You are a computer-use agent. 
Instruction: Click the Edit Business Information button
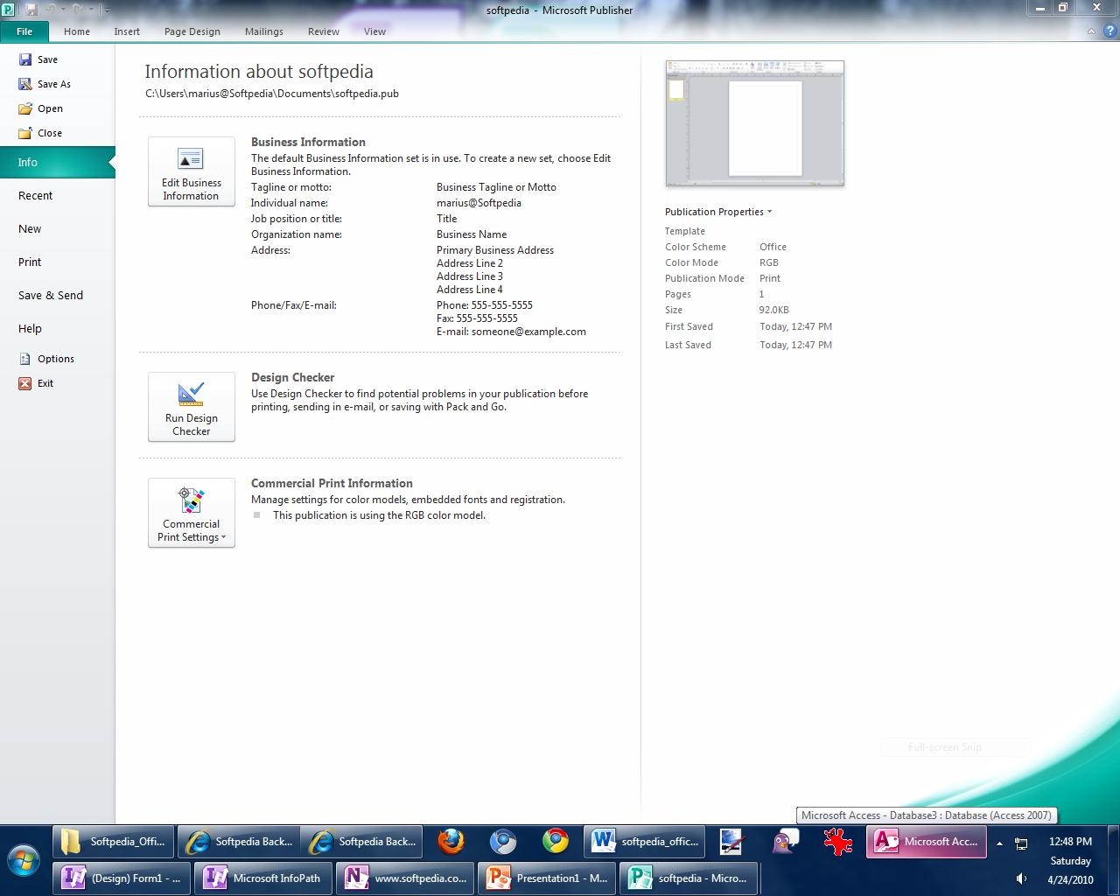click(192, 171)
